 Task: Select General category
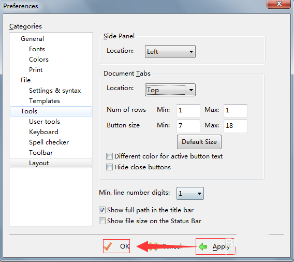[32, 39]
